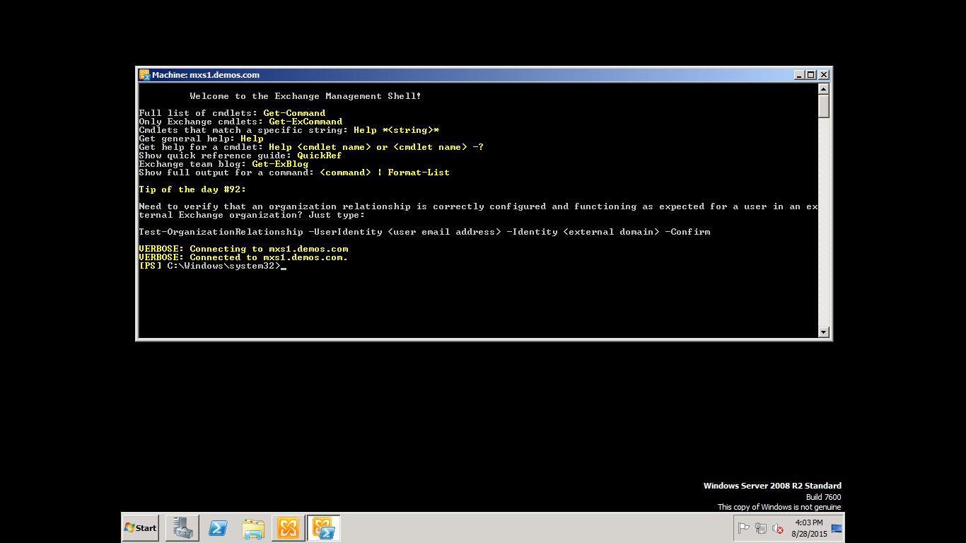Click 'VERBOSE: Connected to mxs1.demos.com.' line
The image size is (966, 543).
click(x=243, y=257)
